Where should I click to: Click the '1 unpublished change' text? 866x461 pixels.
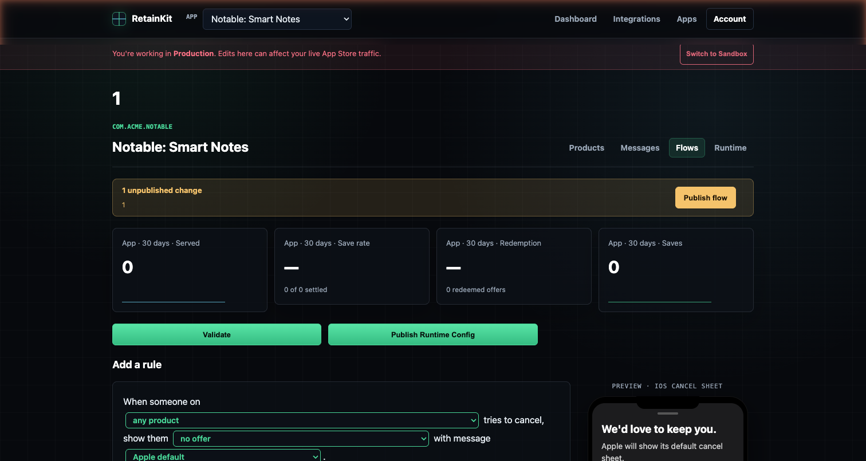coord(162,190)
